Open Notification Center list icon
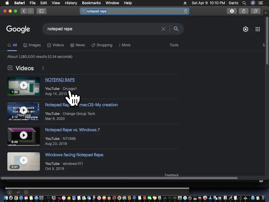This screenshot has width=269, height=202. (x=260, y=3)
